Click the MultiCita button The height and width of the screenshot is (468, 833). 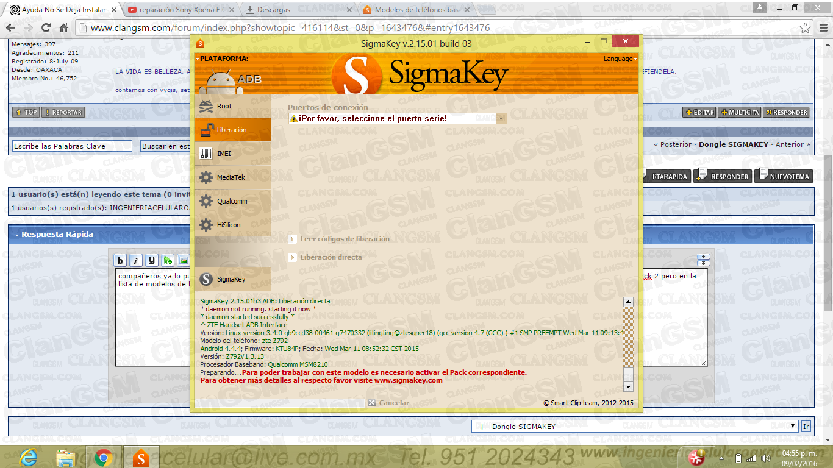(740, 112)
